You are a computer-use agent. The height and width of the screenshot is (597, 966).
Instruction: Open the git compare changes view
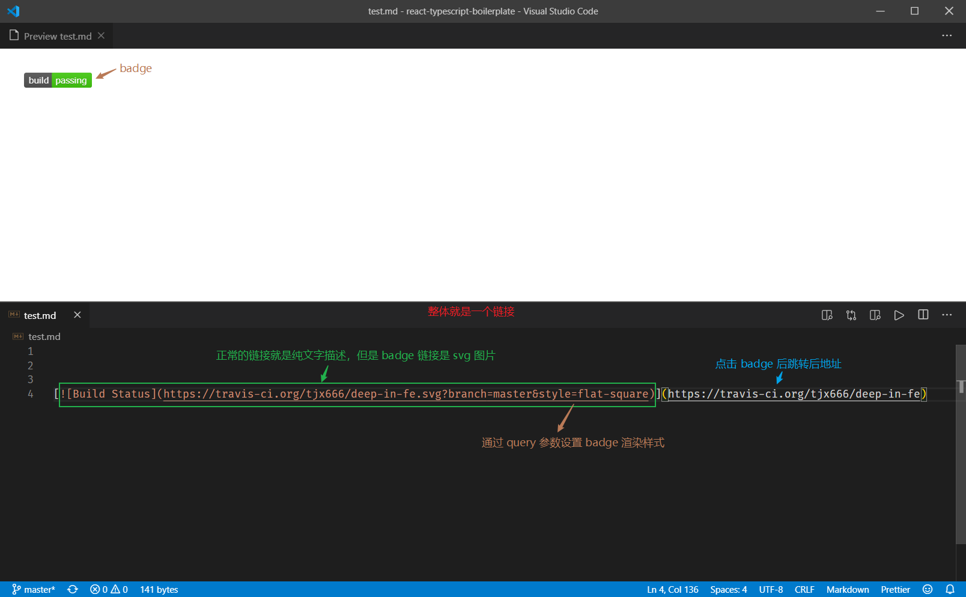851,315
